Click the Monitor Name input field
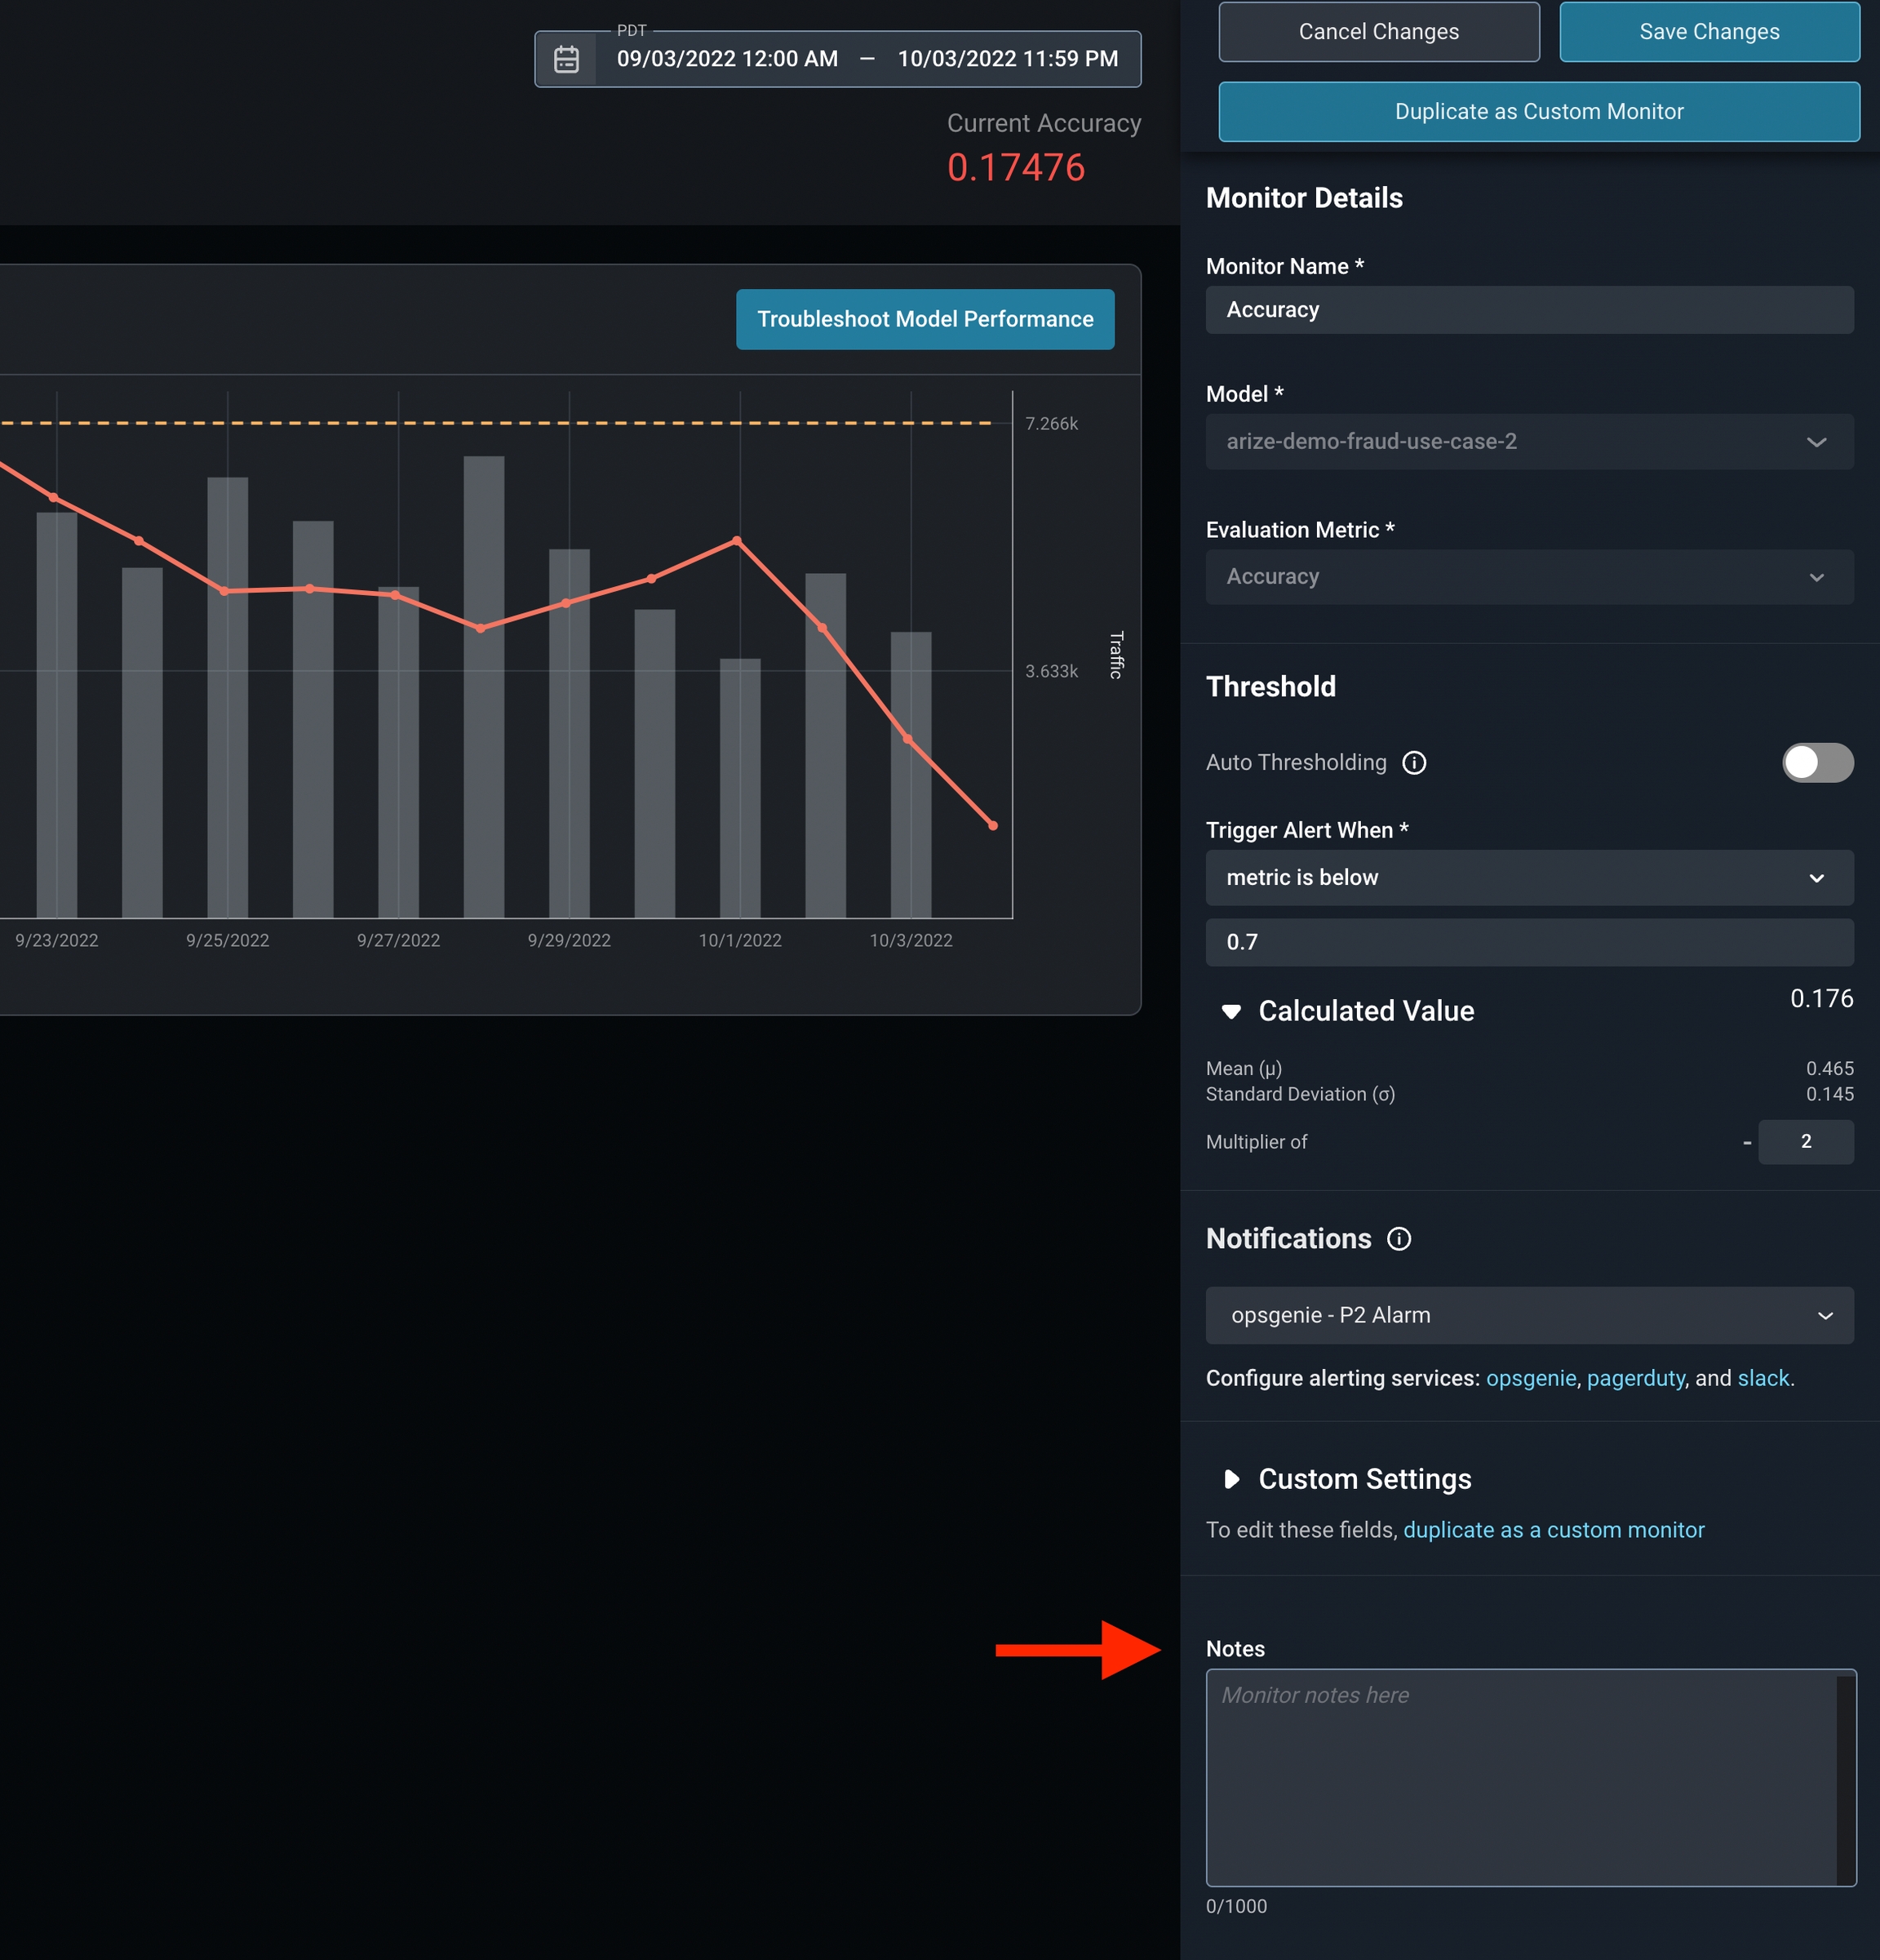1880x1960 pixels. click(1528, 310)
